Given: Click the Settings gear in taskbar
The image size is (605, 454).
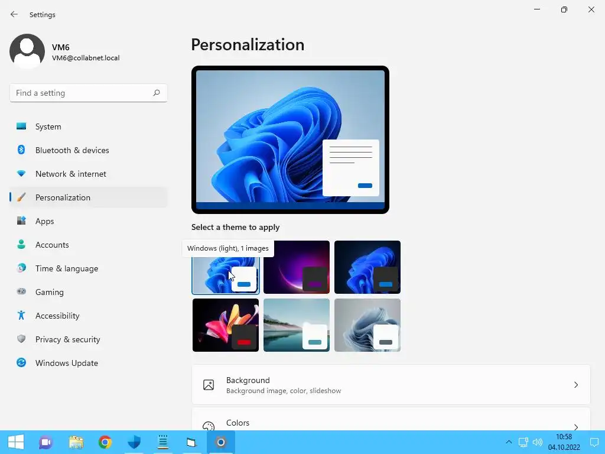Looking at the screenshot, I should pos(221,442).
